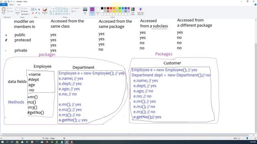This screenshot has width=257, height=144.
Task: Open the File menu
Action: click(x=4, y=4)
